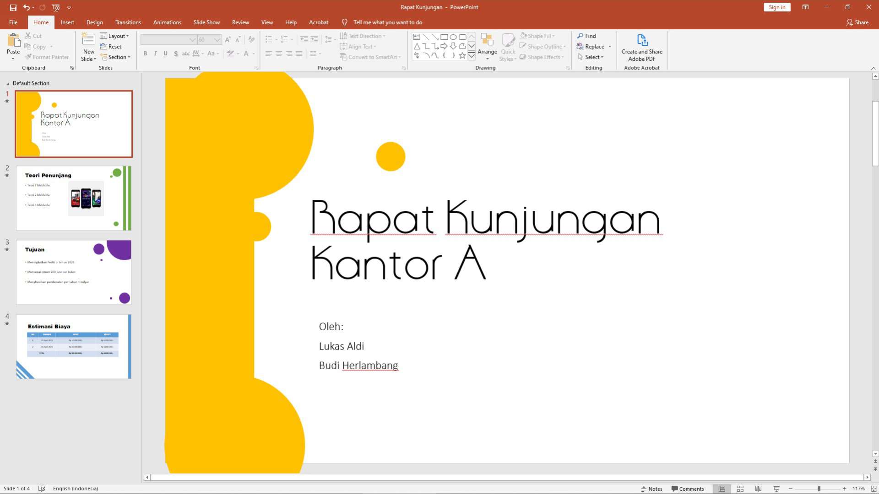Click Create and Share Adobe PDF icon

pos(642,40)
